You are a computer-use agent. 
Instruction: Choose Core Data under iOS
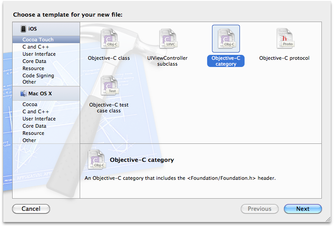[46, 61]
